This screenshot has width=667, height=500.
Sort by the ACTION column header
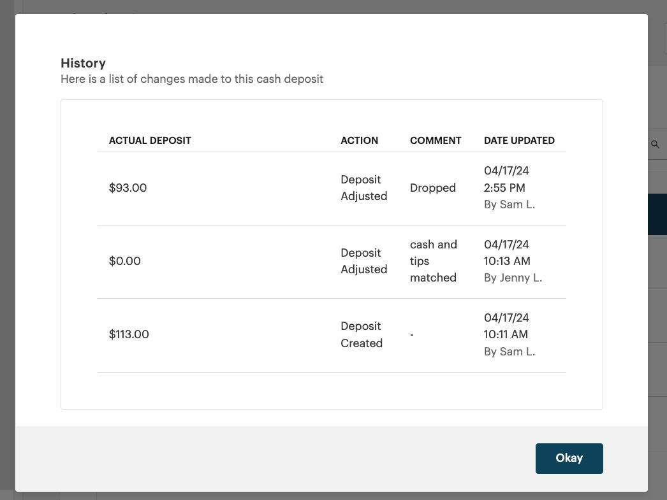pyautogui.click(x=359, y=140)
